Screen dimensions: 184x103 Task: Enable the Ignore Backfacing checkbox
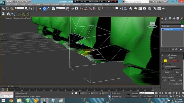(163, 67)
